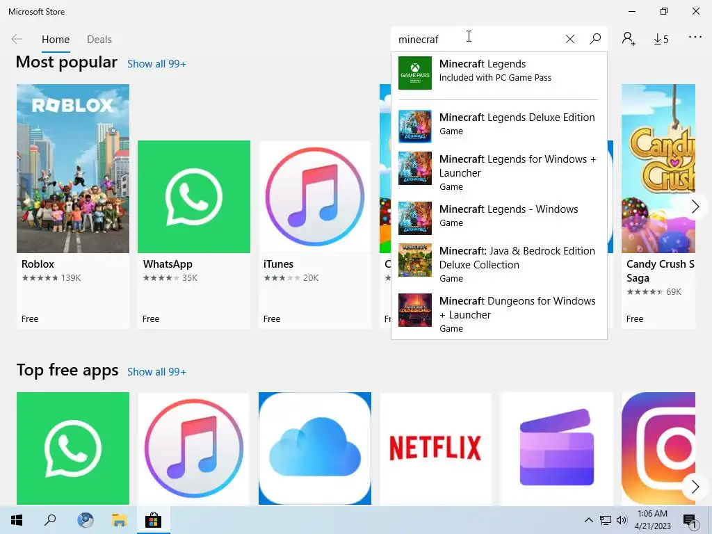The height and width of the screenshot is (534, 712).
Task: Open iCloud icon in Top free apps
Action: tap(315, 448)
